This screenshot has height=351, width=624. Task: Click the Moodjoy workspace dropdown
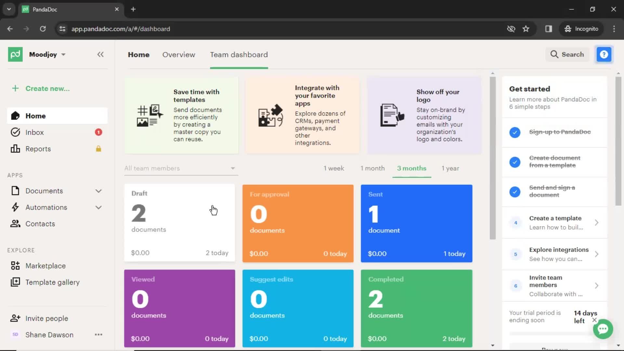[46, 54]
